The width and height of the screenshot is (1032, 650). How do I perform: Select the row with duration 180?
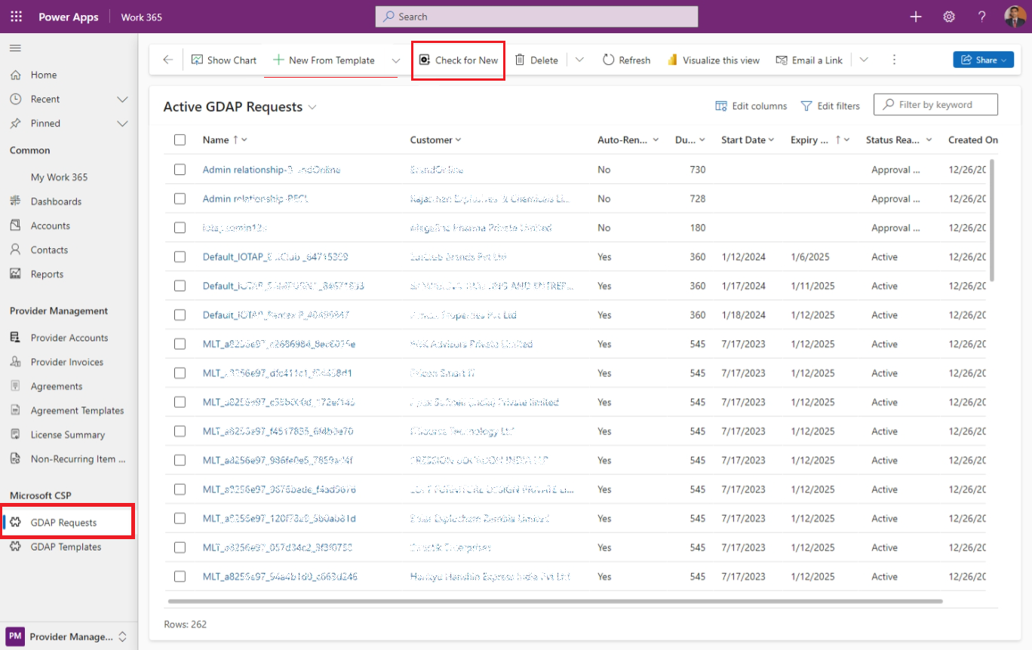point(180,228)
